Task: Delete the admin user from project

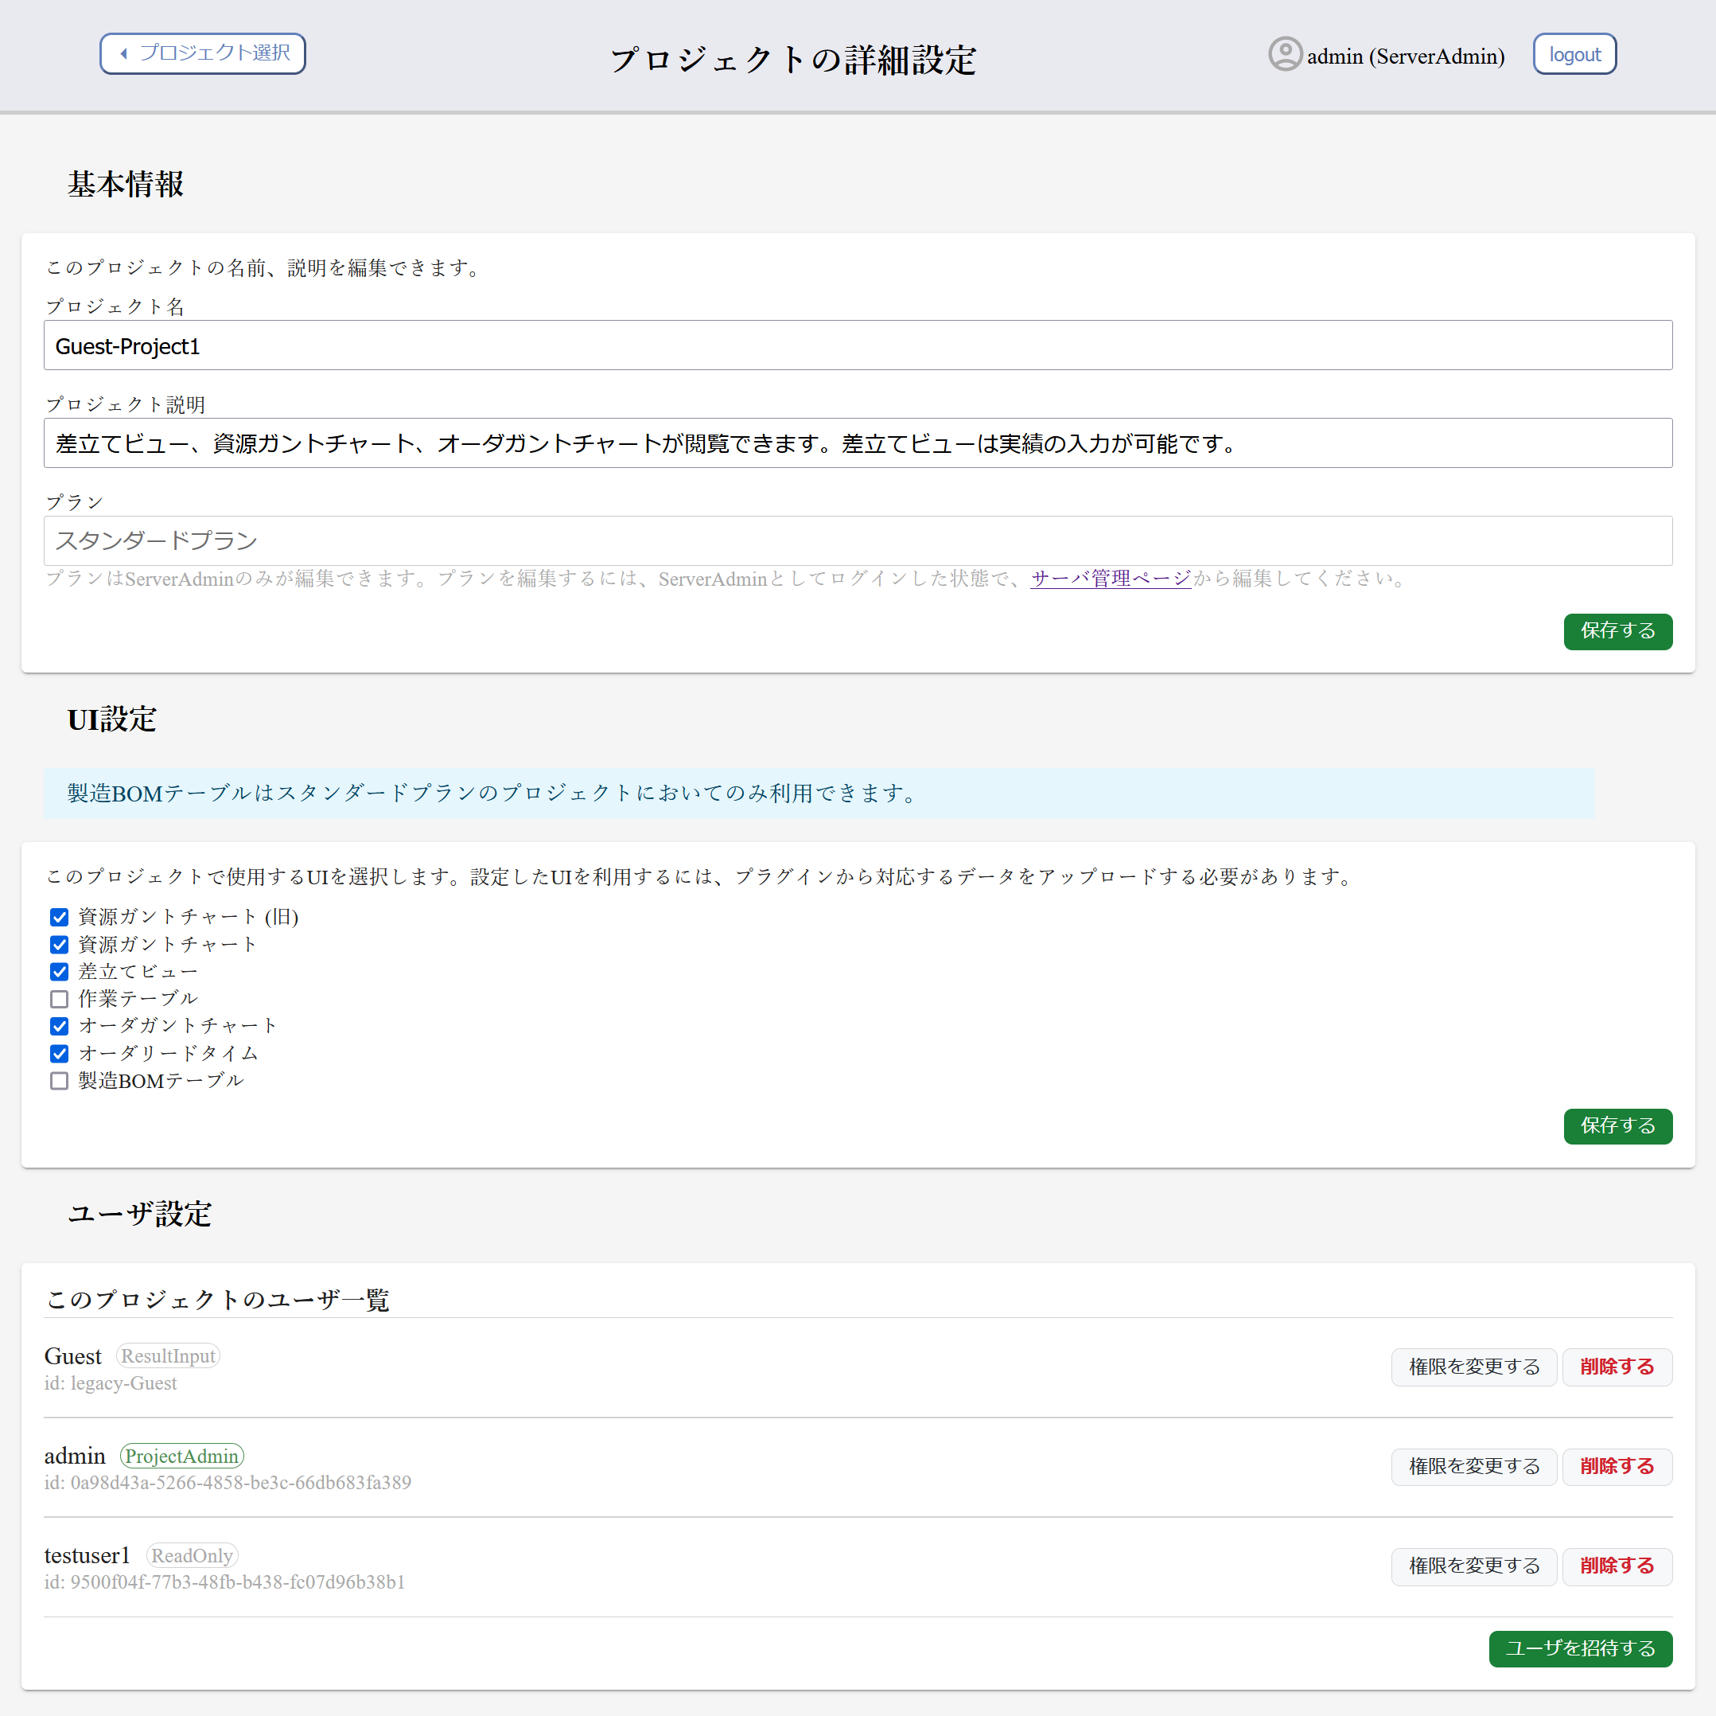Action: (x=1617, y=1466)
